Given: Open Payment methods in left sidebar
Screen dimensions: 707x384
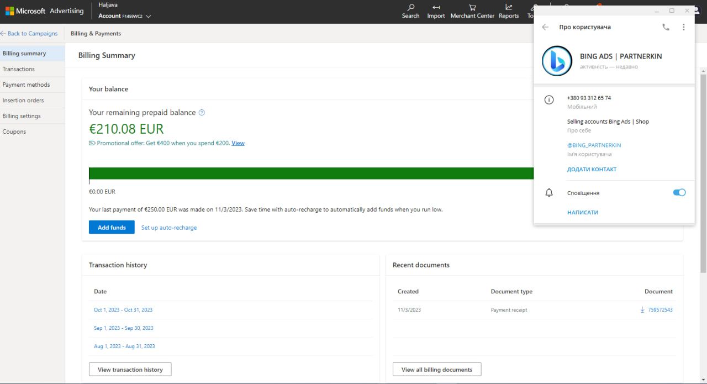Looking at the screenshot, I should 26,85.
